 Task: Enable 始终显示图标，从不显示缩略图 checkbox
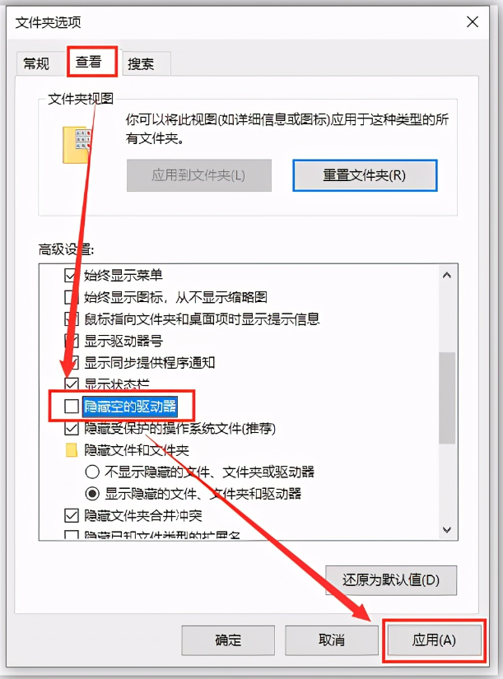coord(71,297)
